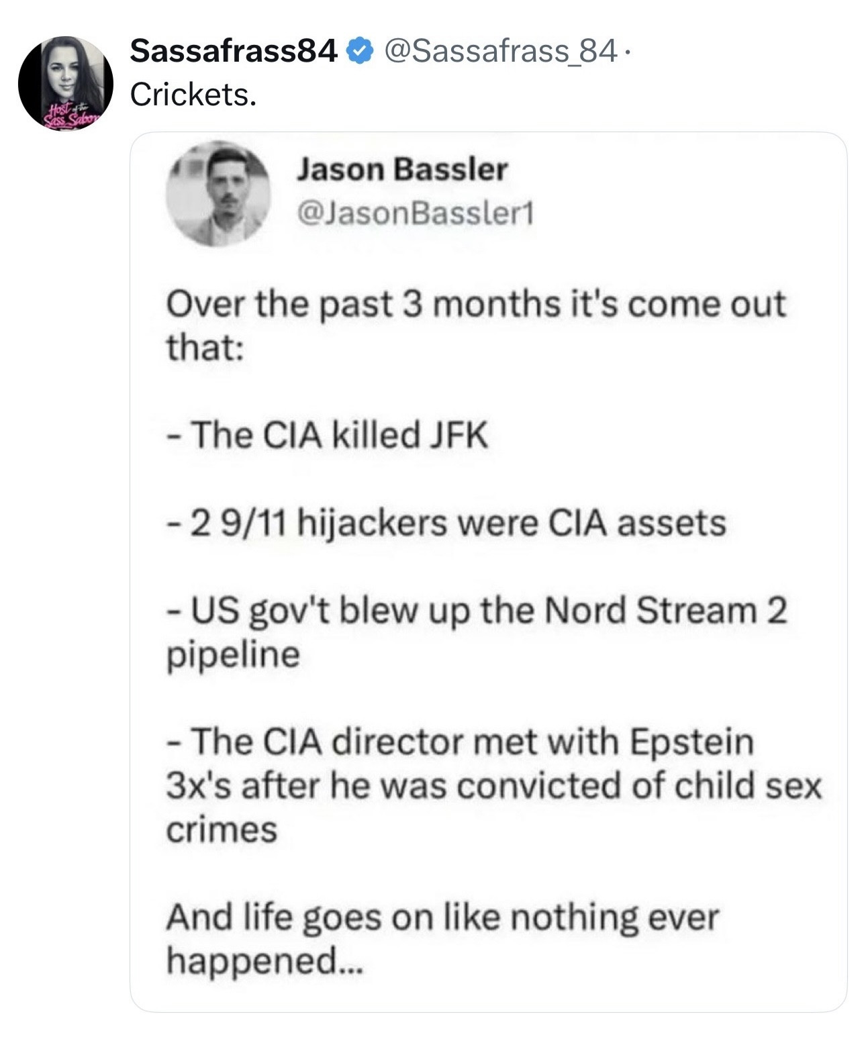Click the blue verified checkmark badge

click(360, 51)
